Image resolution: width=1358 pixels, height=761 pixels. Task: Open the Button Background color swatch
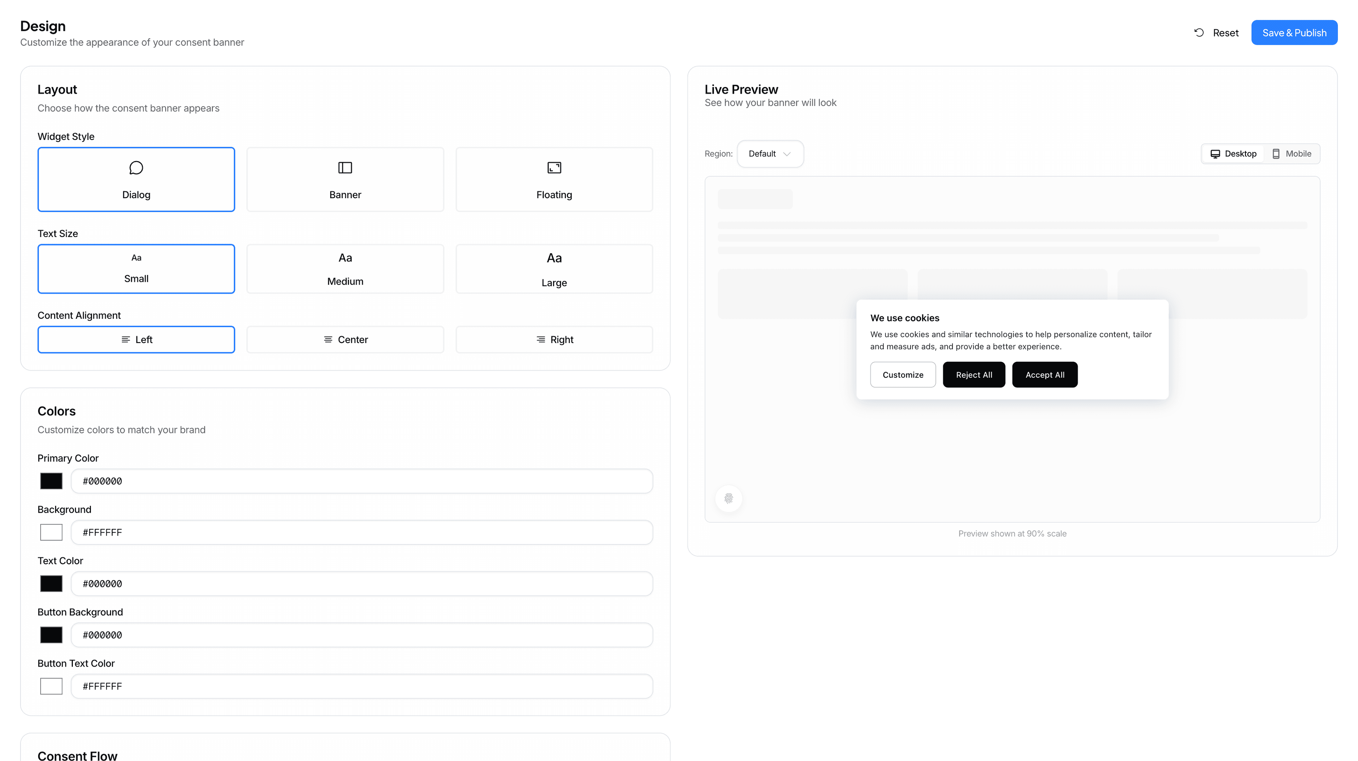tap(51, 635)
